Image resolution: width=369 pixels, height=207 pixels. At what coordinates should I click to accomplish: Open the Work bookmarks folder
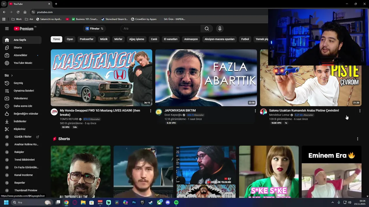click(16, 19)
